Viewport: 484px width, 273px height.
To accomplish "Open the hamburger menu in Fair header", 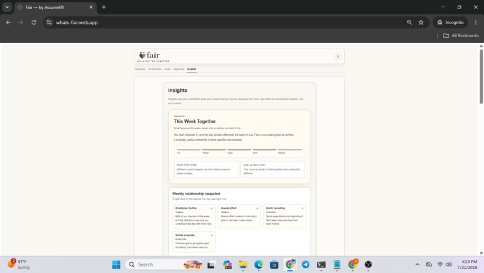I will click(337, 56).
